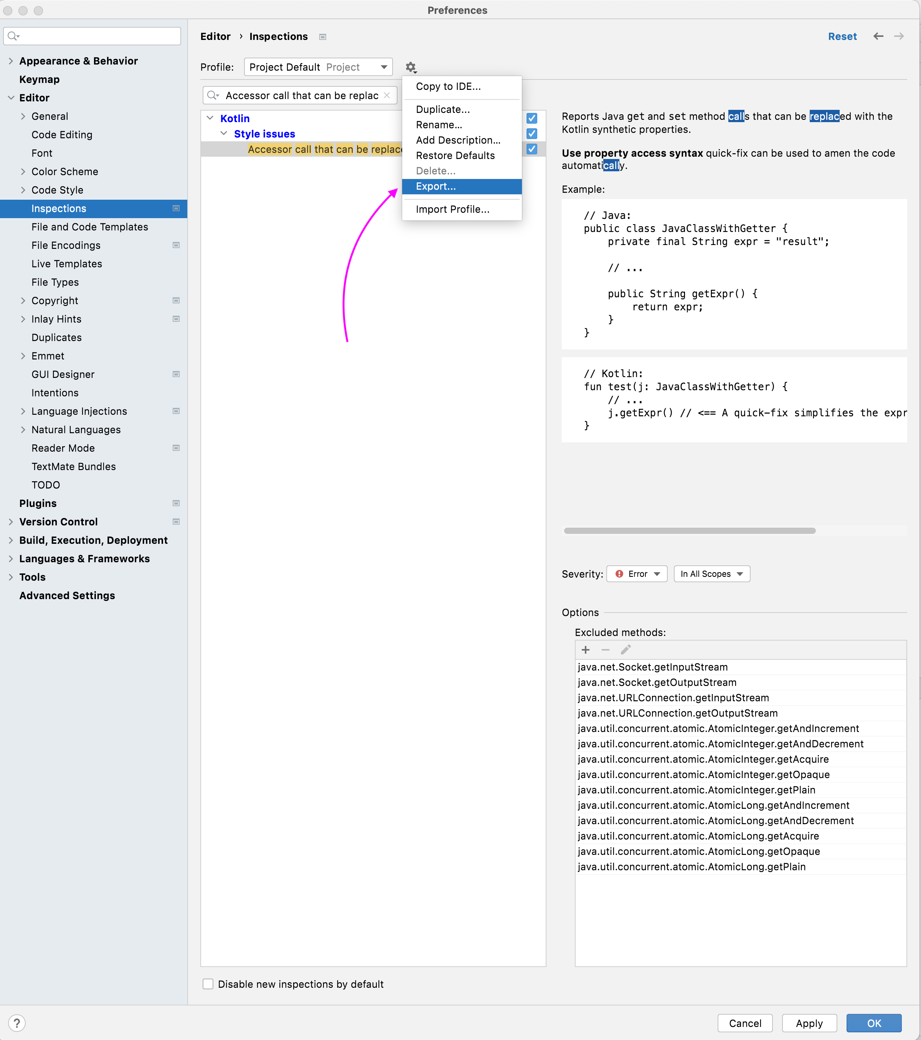
Task: Choose Rename... from profile menu
Action: click(462, 125)
